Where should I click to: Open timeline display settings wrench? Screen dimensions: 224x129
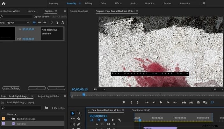coord(119,120)
